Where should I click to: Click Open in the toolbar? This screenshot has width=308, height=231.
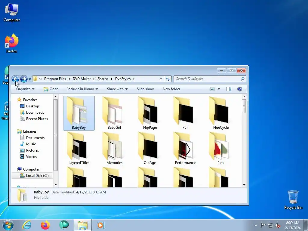(51, 89)
